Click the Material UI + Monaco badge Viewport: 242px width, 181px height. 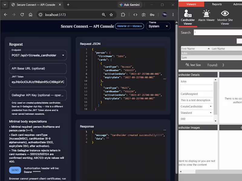(129, 26)
